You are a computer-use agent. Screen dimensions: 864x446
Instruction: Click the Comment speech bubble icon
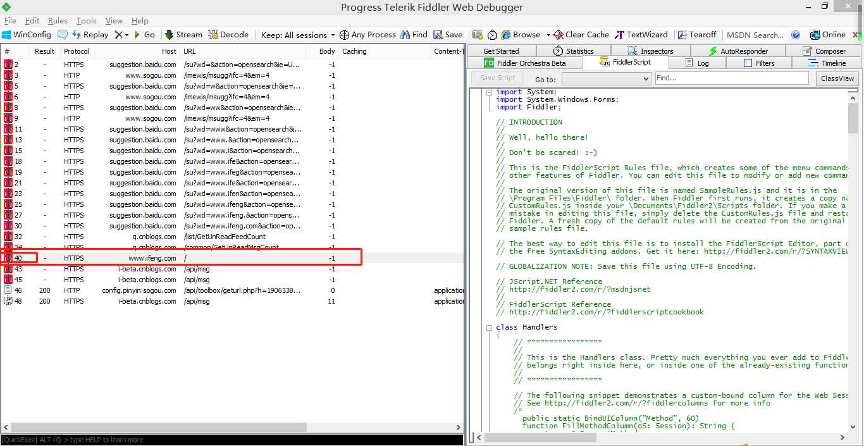(x=63, y=35)
